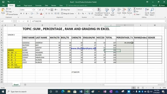Open Merge & Center dropdown arrow
Screen dimensions: 167x94
(x=75, y=14)
